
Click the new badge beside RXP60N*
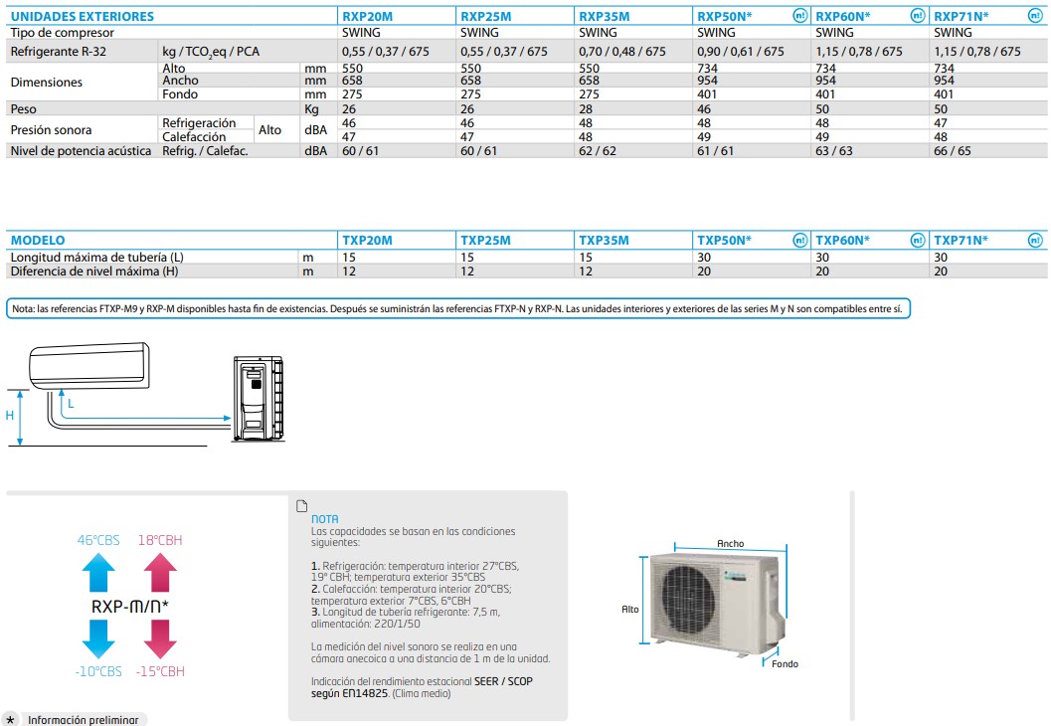tap(918, 16)
